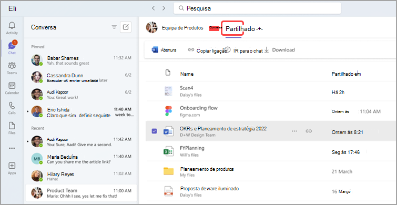Click the Download button
This screenshot has height=205, width=397.
click(280, 50)
